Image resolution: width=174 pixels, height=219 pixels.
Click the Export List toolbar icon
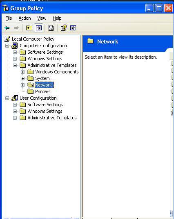coord(51,28)
